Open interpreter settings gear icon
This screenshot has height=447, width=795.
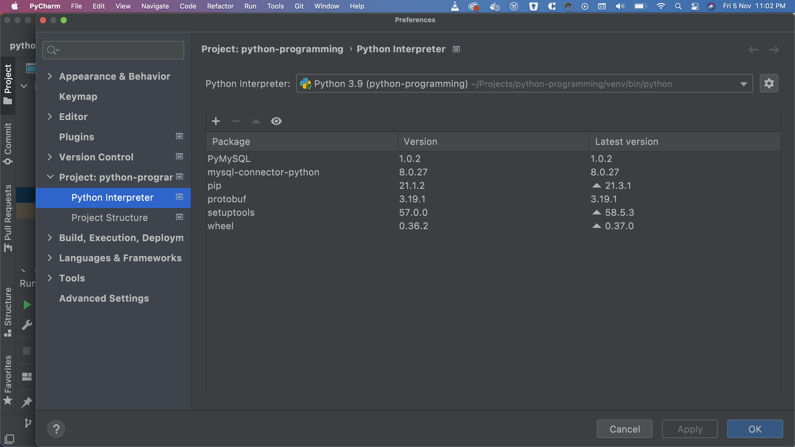769,83
